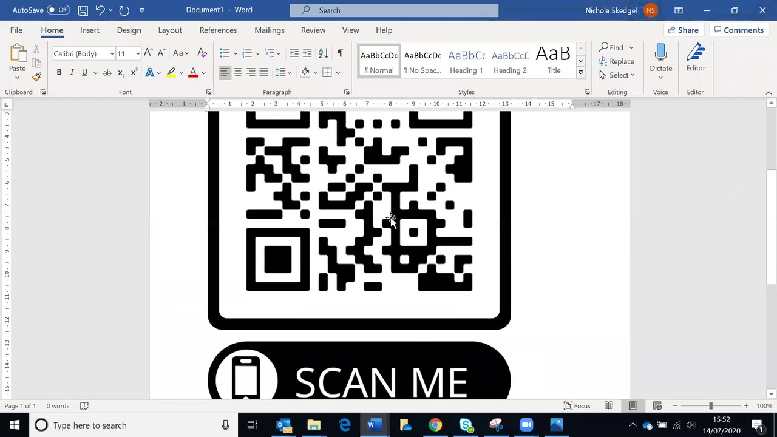
Task: Apply the red font color
Action: click(193, 73)
